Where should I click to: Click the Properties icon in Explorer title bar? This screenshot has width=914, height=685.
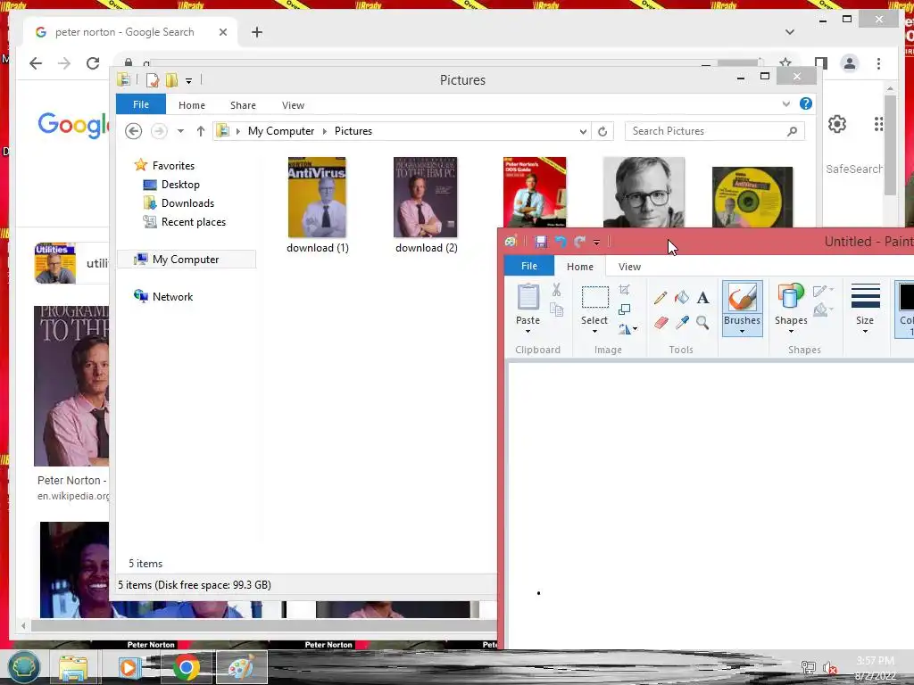coord(152,79)
